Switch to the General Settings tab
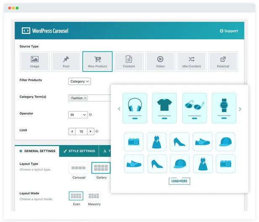Screen dimensions: 259x222 click(37, 151)
